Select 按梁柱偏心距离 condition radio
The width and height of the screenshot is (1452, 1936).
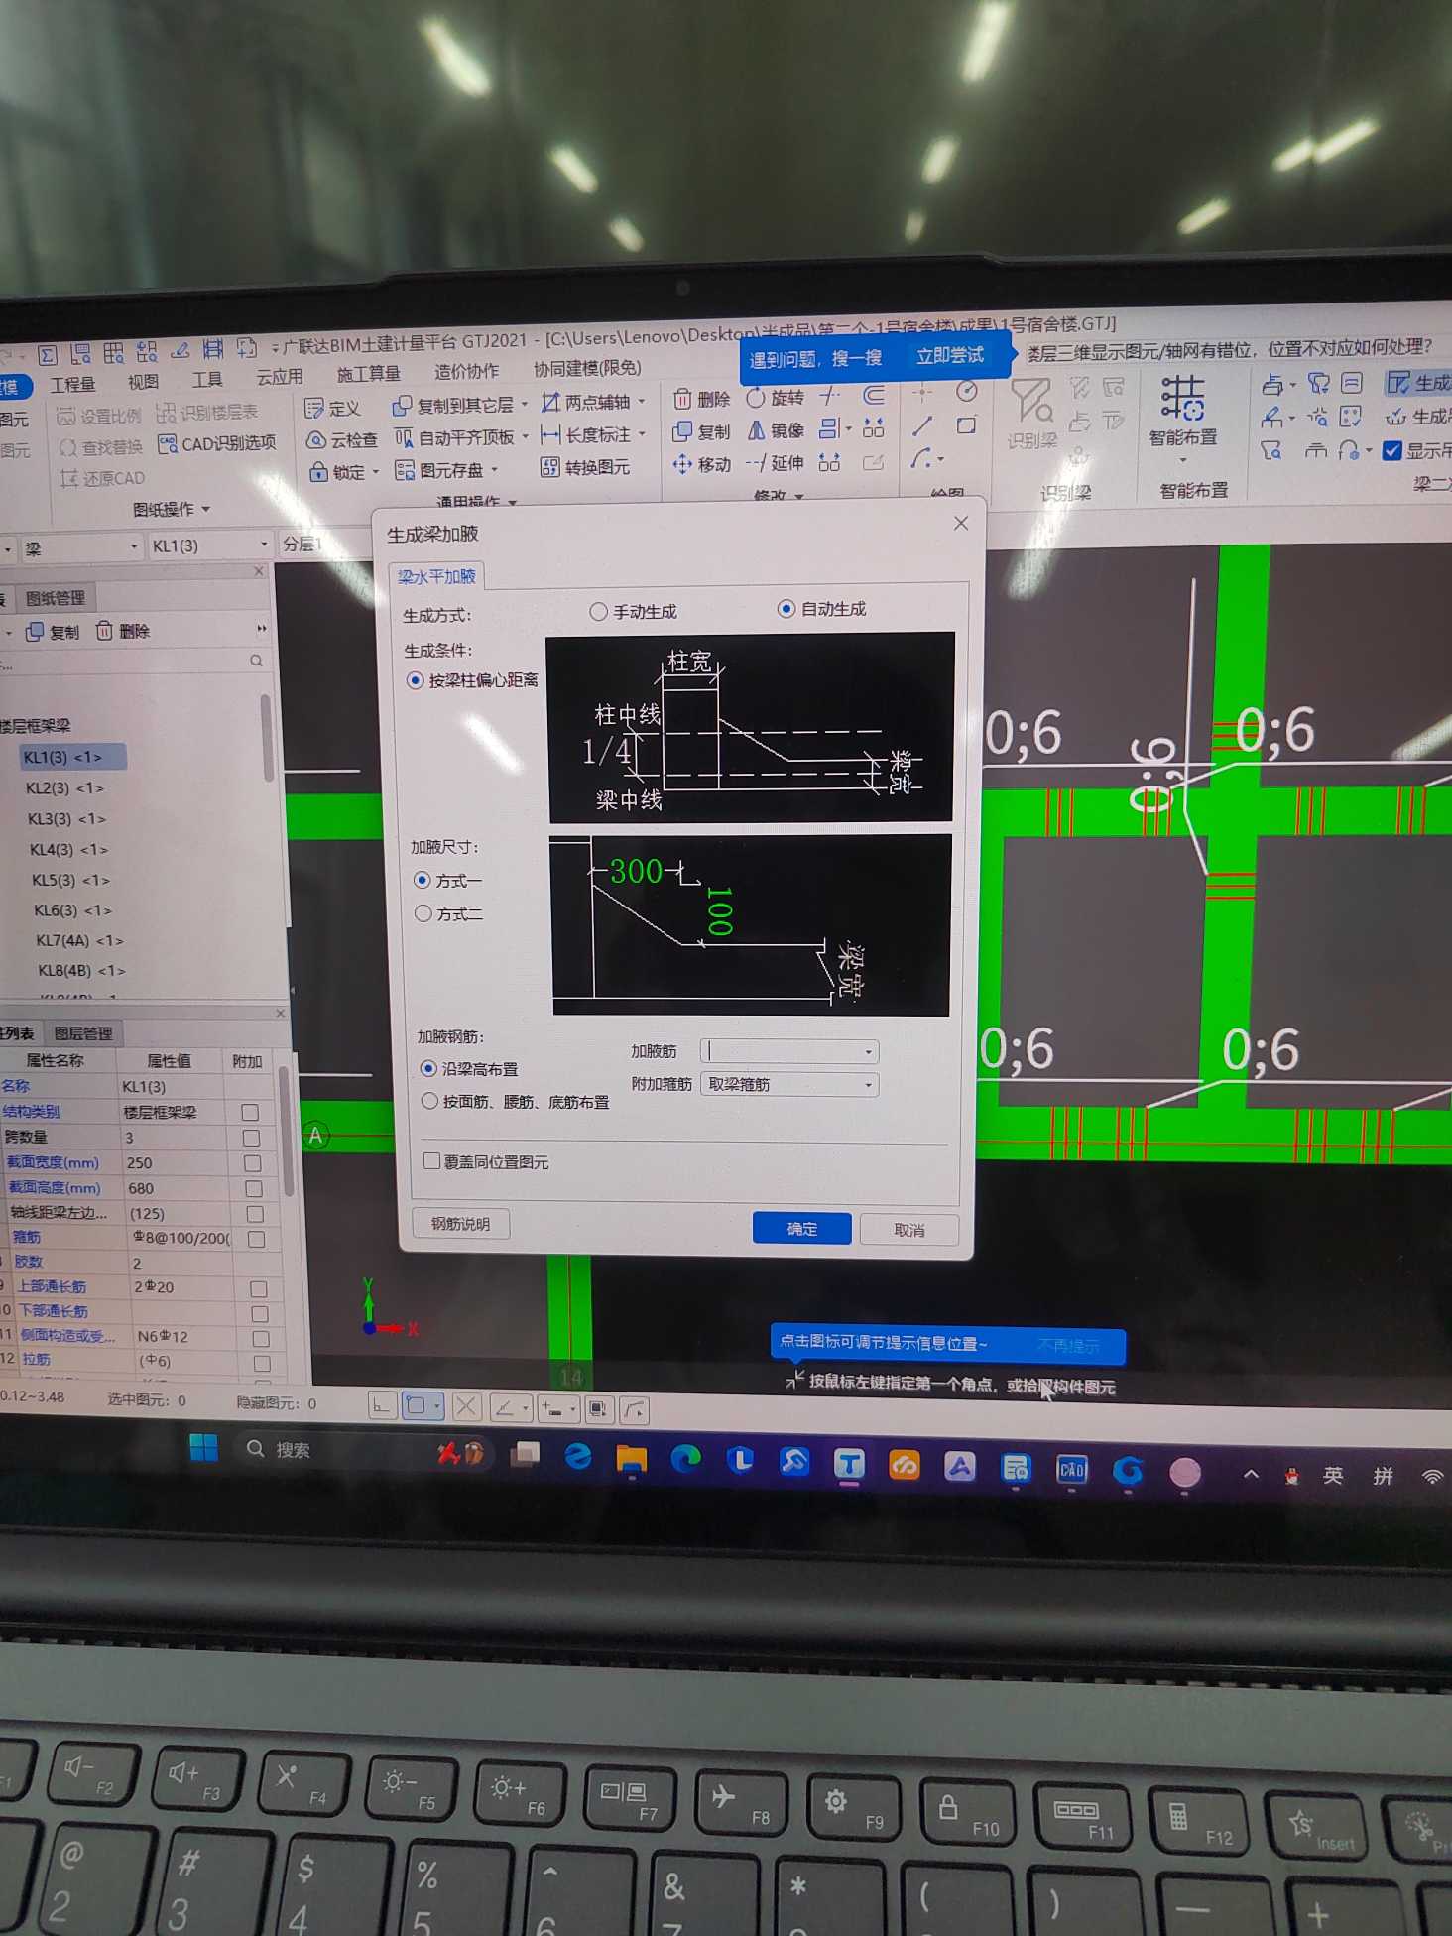(473, 680)
